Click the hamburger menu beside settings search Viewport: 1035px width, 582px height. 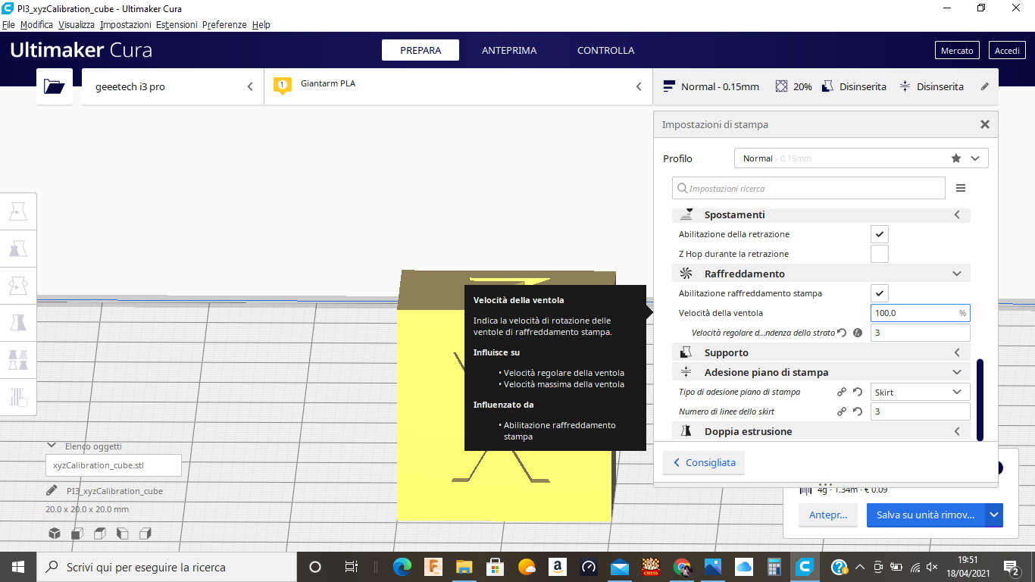[x=961, y=188]
